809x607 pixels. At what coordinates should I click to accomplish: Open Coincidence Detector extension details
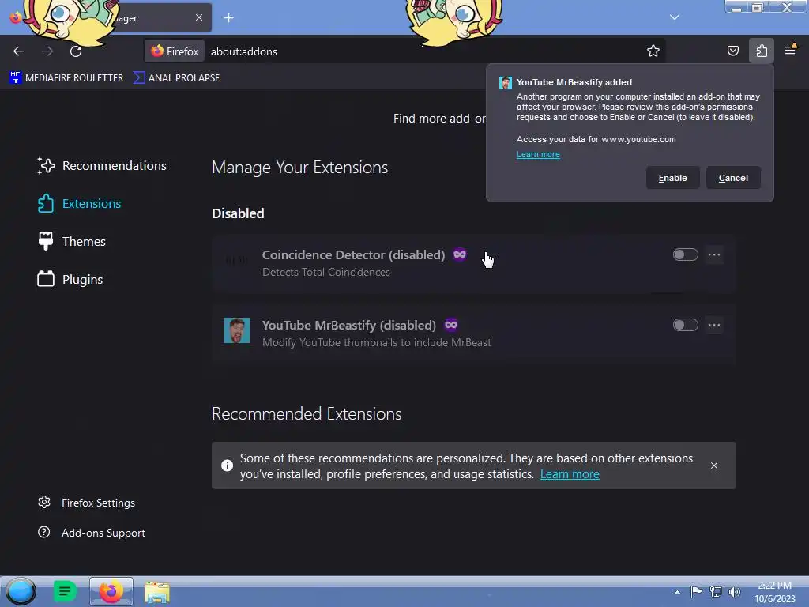pyautogui.click(x=353, y=255)
